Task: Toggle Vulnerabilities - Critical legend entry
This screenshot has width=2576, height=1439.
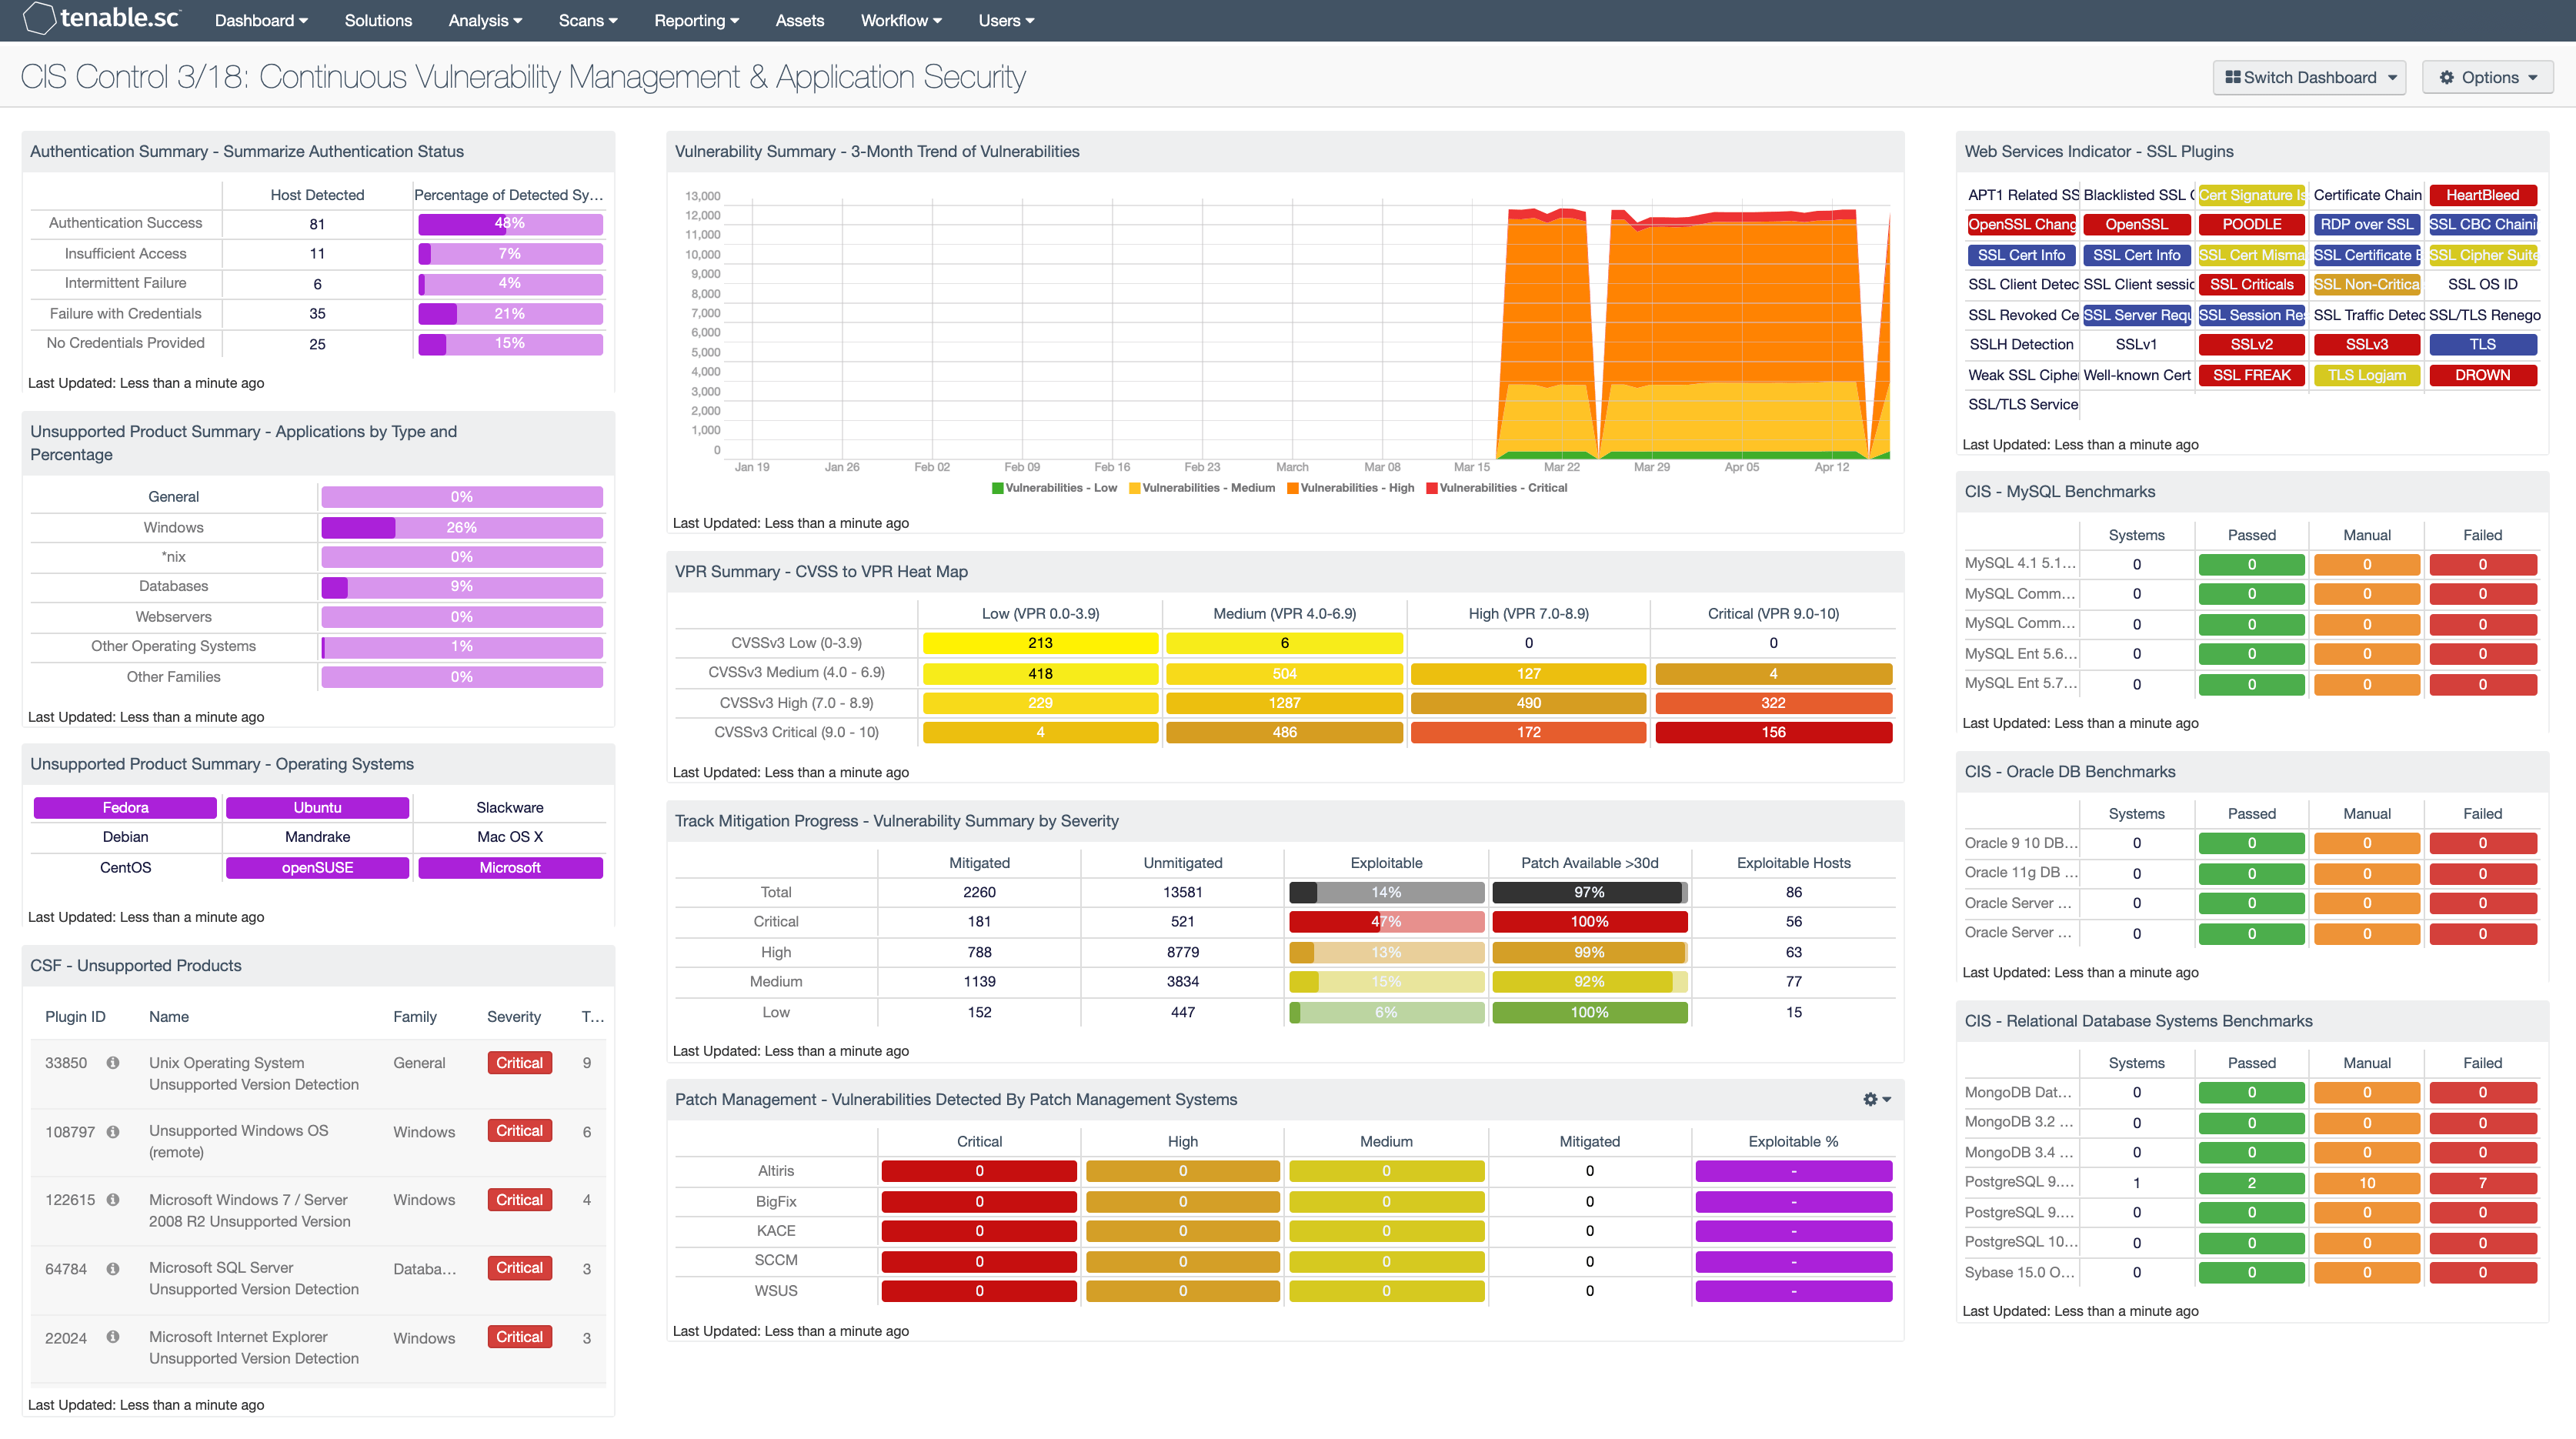Action: click(1496, 488)
